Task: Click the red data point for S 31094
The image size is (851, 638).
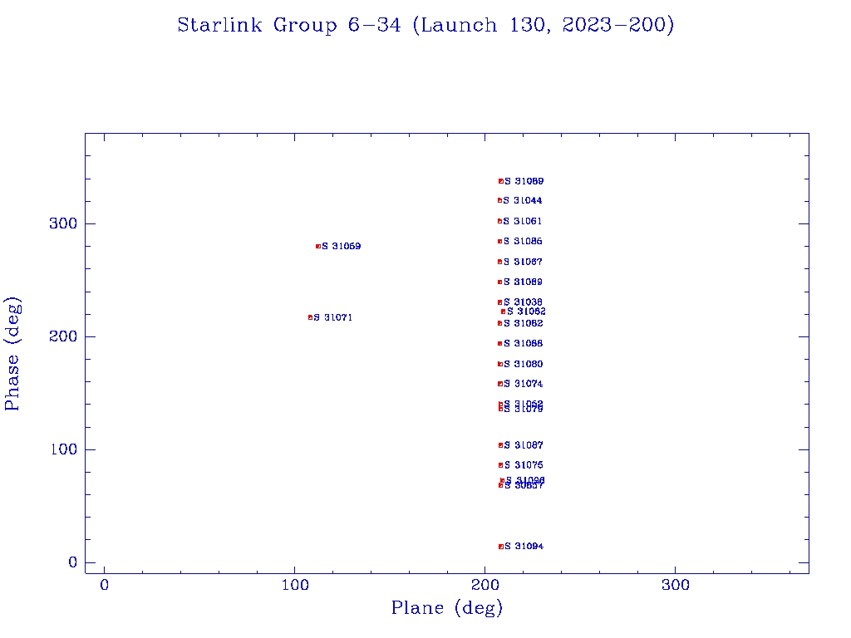Action: coord(501,547)
